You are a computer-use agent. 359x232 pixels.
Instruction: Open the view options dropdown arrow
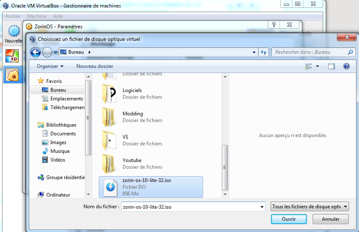pos(317,66)
